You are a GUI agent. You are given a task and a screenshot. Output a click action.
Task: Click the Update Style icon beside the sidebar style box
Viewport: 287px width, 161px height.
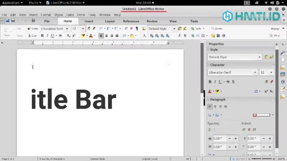tap(266, 57)
